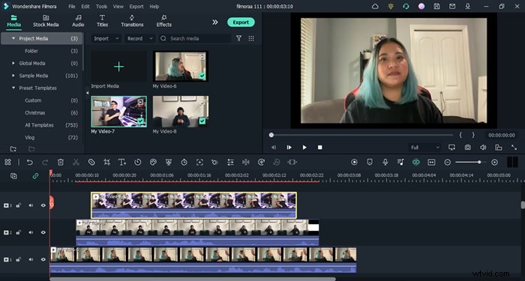Click the paperclip icon in the timeline toolbar
This screenshot has height=281, width=525.
[x=91, y=163]
